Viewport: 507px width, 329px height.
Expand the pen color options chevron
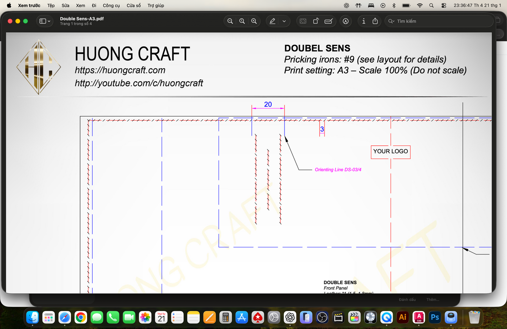(x=284, y=21)
